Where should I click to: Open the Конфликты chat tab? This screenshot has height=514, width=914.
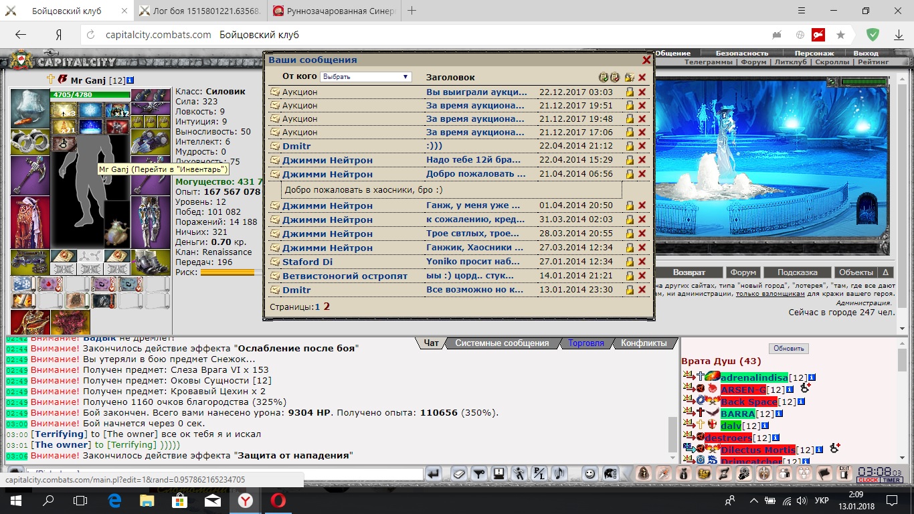pos(644,343)
